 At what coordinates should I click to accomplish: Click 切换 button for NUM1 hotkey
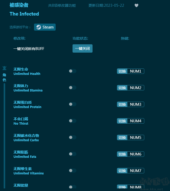click(122, 71)
